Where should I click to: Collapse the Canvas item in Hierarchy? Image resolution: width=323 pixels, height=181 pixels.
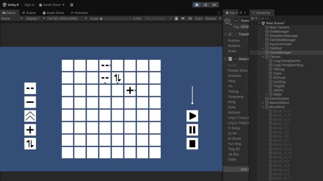coord(263,57)
